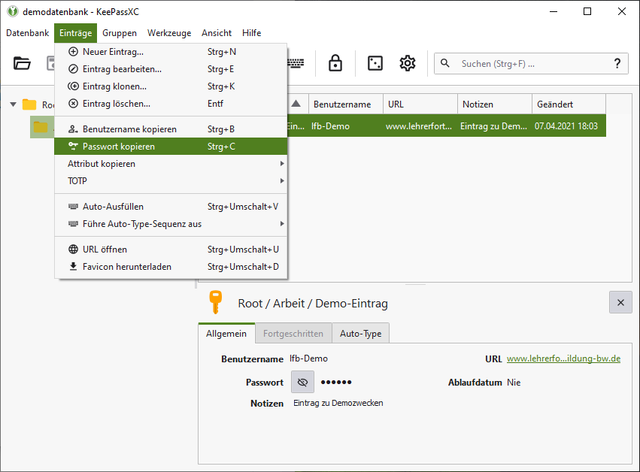Viewport: 640px width, 472px height.
Task: Collapse the Root group tree arrow
Action: tap(13, 104)
